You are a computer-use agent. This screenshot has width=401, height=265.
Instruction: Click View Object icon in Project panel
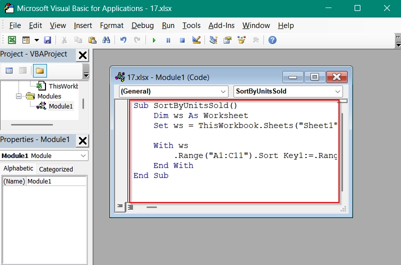[x=23, y=70]
